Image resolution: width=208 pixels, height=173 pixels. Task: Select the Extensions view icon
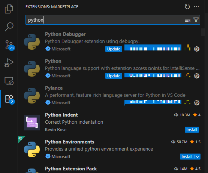coord(10,99)
